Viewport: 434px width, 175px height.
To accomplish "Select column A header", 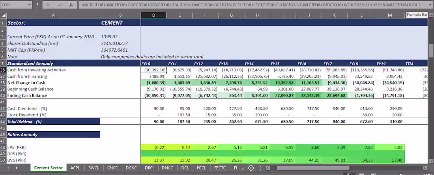I will coord(53,15).
